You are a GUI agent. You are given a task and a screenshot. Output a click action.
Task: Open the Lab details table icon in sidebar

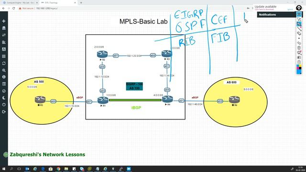click(4, 84)
